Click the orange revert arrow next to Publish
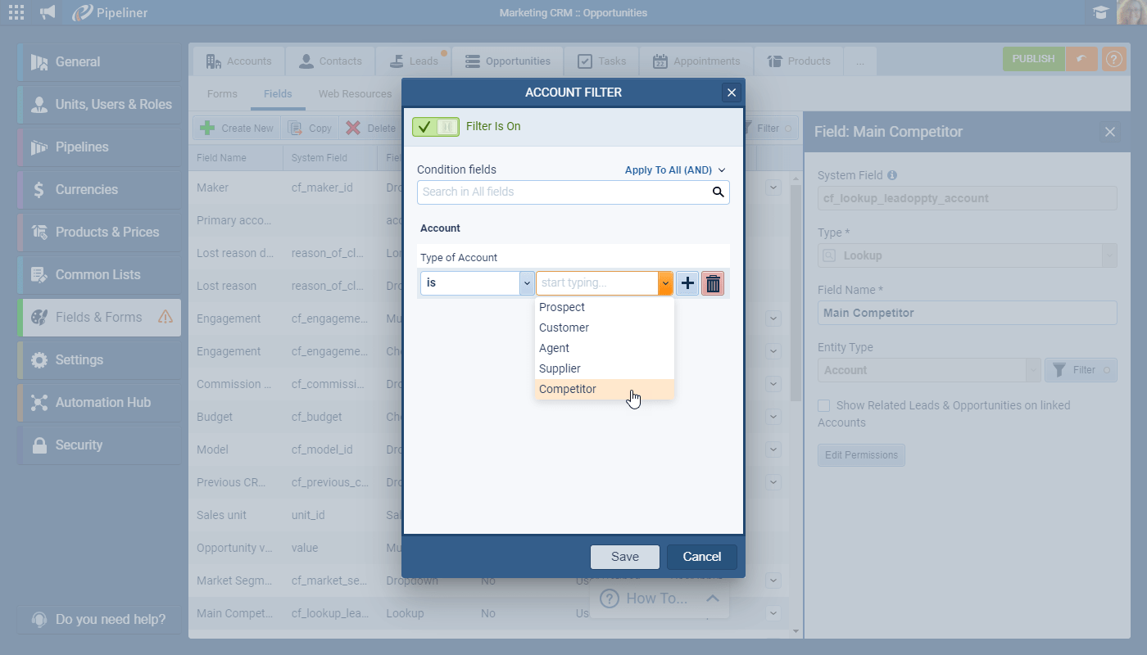Screen dimensions: 1147x655 [1083, 59]
